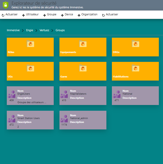This screenshot has width=163, height=164.
Task: Click the chevron after Vertuoz
Action: pyautogui.click(x=52, y=30)
